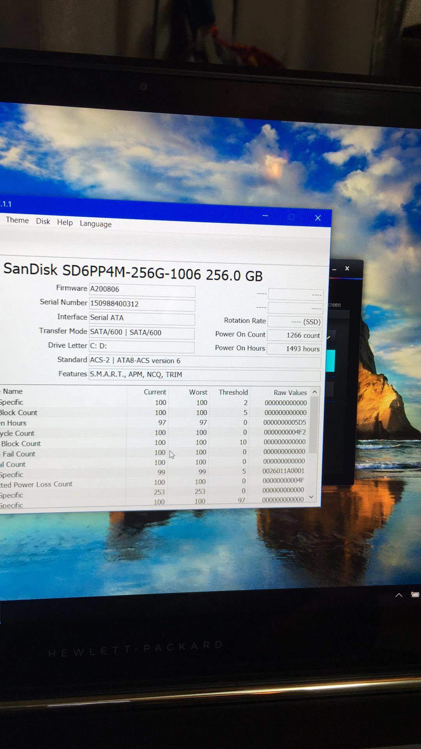Open the Help menu
The width and height of the screenshot is (421, 749).
65,222
